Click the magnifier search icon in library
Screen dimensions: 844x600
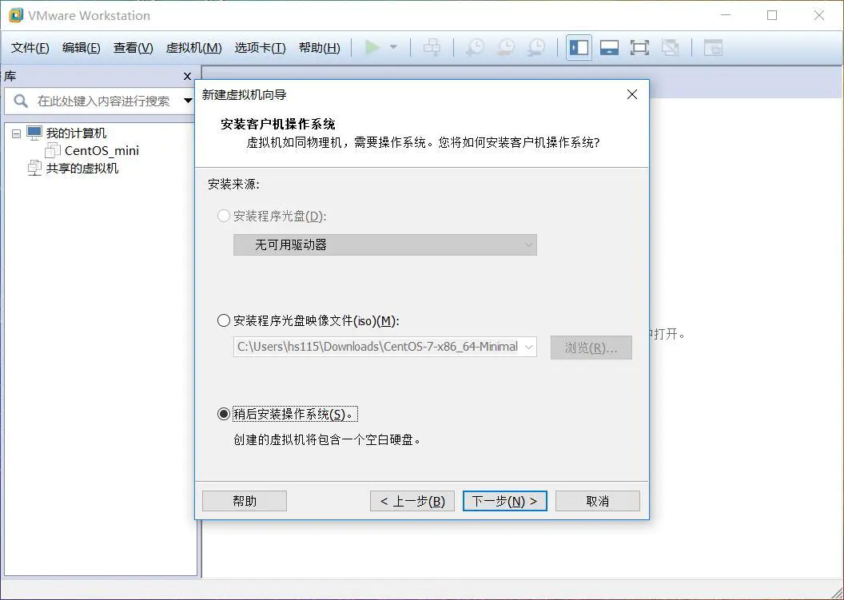coord(21,101)
